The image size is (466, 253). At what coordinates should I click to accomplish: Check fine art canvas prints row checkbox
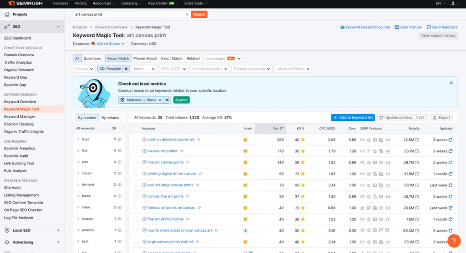[x=136, y=162]
